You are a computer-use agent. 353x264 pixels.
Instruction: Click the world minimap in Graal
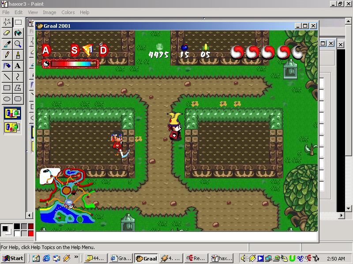click(x=67, y=195)
